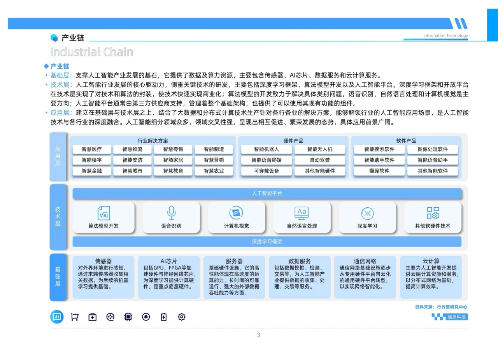Select the 智能制造 box

(x=214, y=149)
